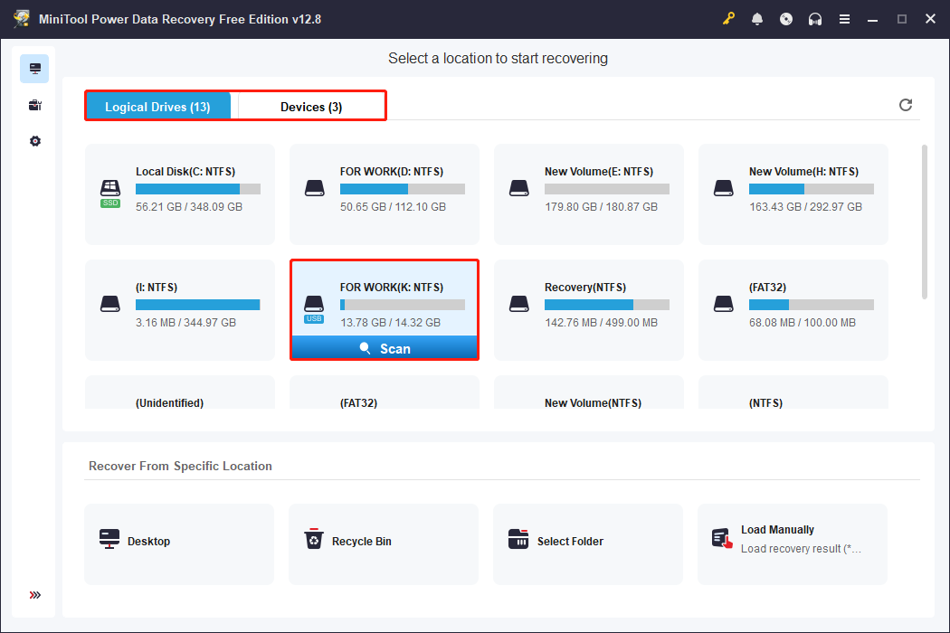The height and width of the screenshot is (633, 950).
Task: Click Scan on FOR WORK K drive
Action: click(x=385, y=348)
